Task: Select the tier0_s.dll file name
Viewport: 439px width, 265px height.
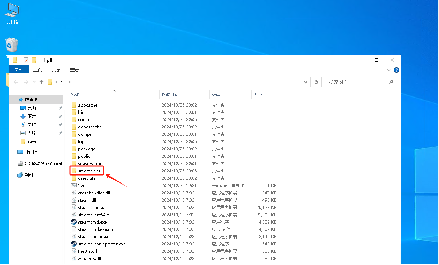Action: coord(87,251)
